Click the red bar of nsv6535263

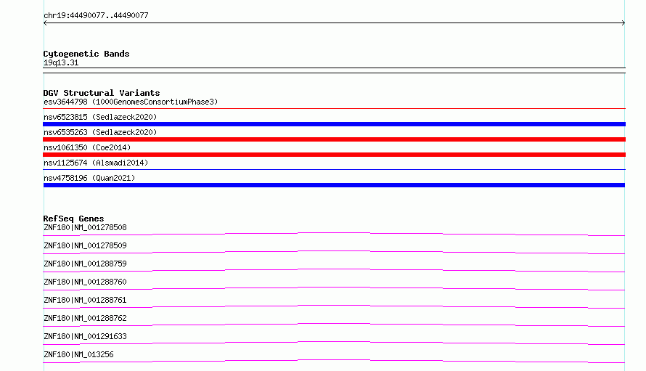334,139
